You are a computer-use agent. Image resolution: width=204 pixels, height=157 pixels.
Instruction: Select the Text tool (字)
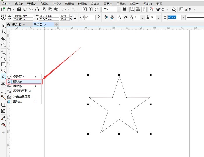[x=3, y=84]
